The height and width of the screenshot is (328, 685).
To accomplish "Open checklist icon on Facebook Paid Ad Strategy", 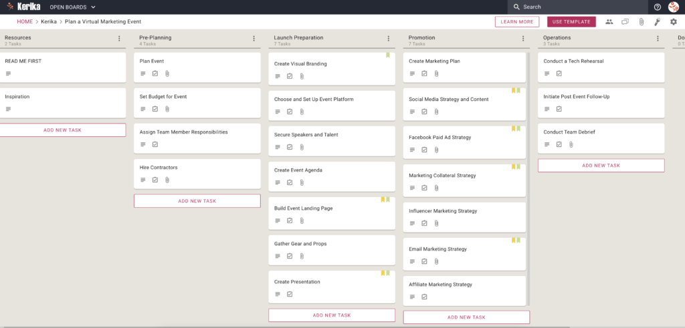I will click(424, 150).
